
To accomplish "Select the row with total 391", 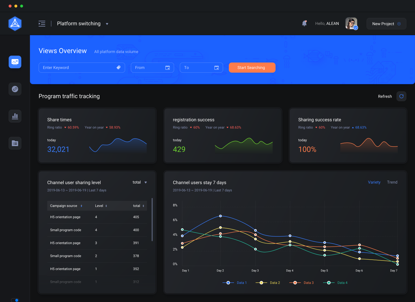I will [x=97, y=243].
